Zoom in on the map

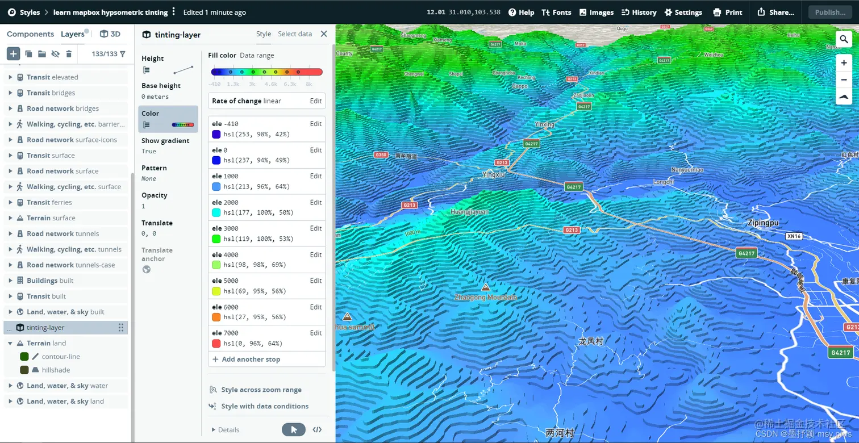844,62
